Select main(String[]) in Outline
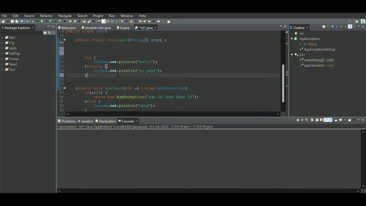Screen dimensions: 366x206 tap(319, 60)
